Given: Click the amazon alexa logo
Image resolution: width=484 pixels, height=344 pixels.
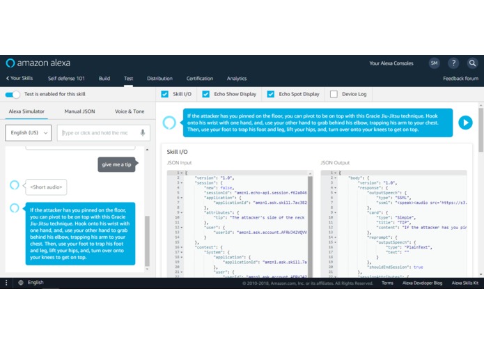Looking at the screenshot, I should click(38, 63).
